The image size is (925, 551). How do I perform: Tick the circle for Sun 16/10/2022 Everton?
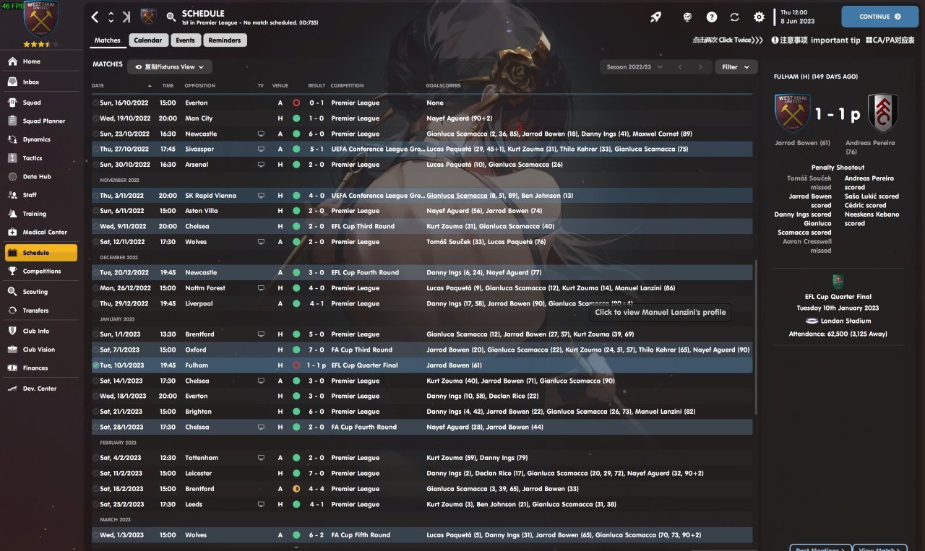pyautogui.click(x=96, y=103)
